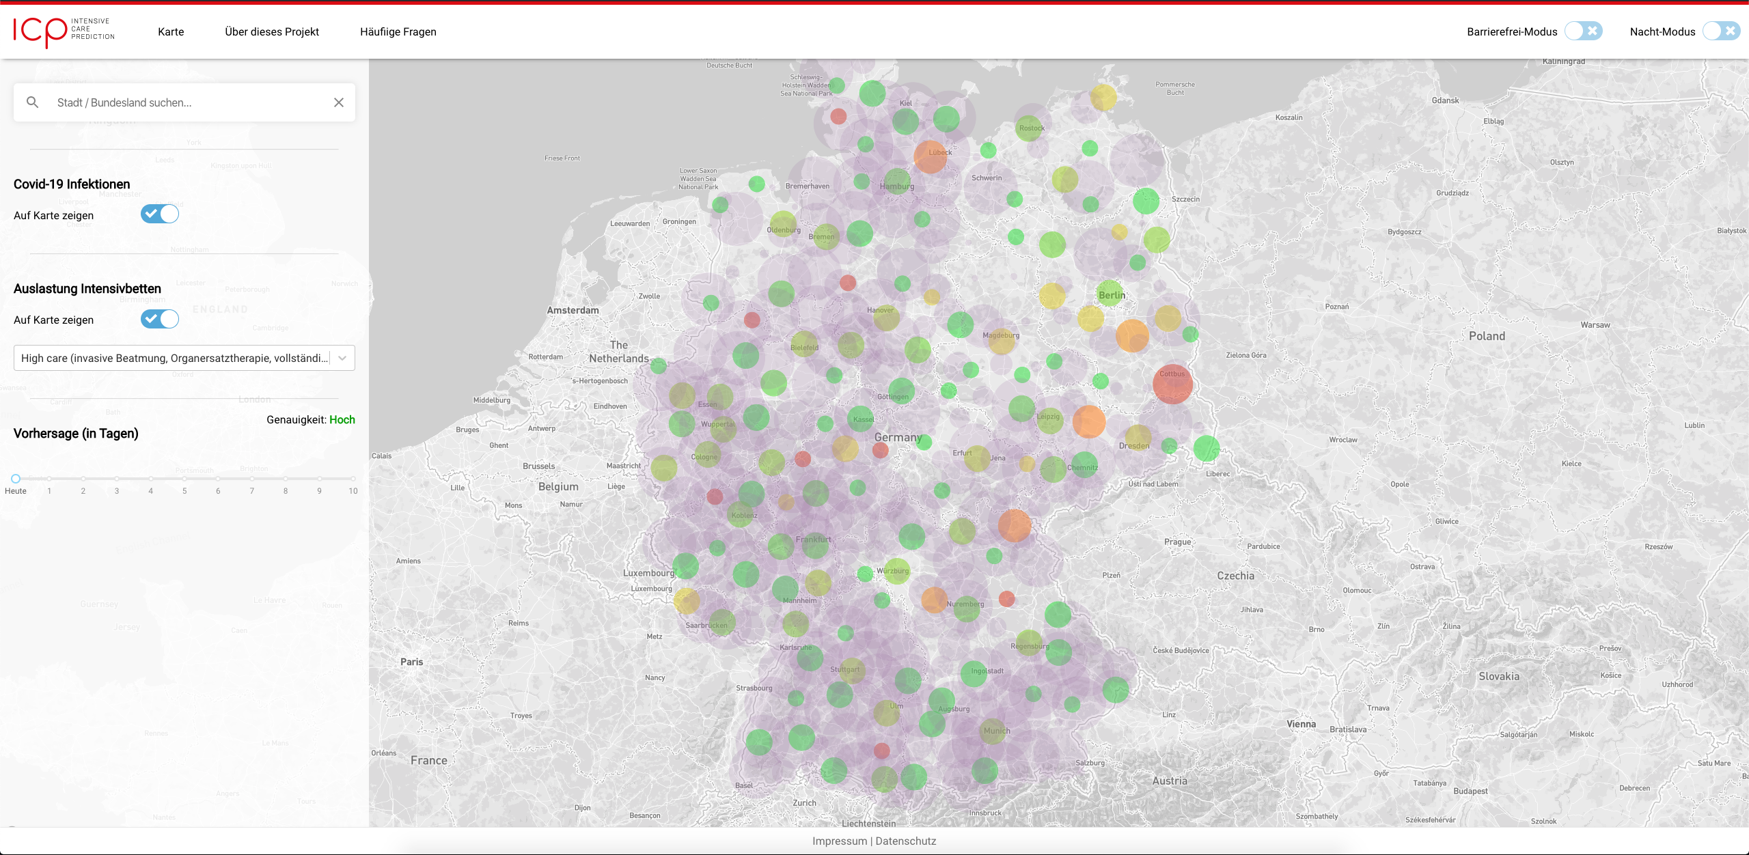Click the ICP Intensive Care Prediction logo

(x=64, y=31)
